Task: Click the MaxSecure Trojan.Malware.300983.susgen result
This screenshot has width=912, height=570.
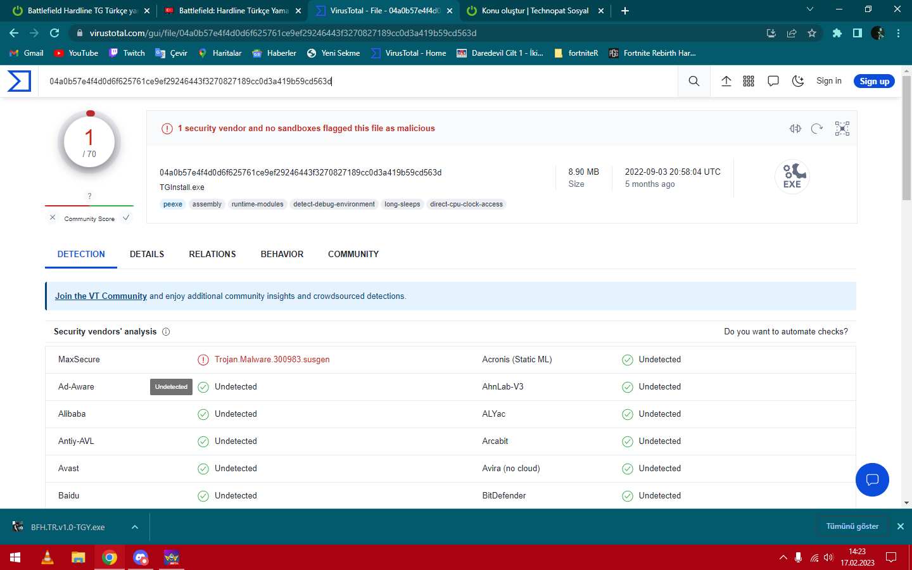Action: click(272, 360)
